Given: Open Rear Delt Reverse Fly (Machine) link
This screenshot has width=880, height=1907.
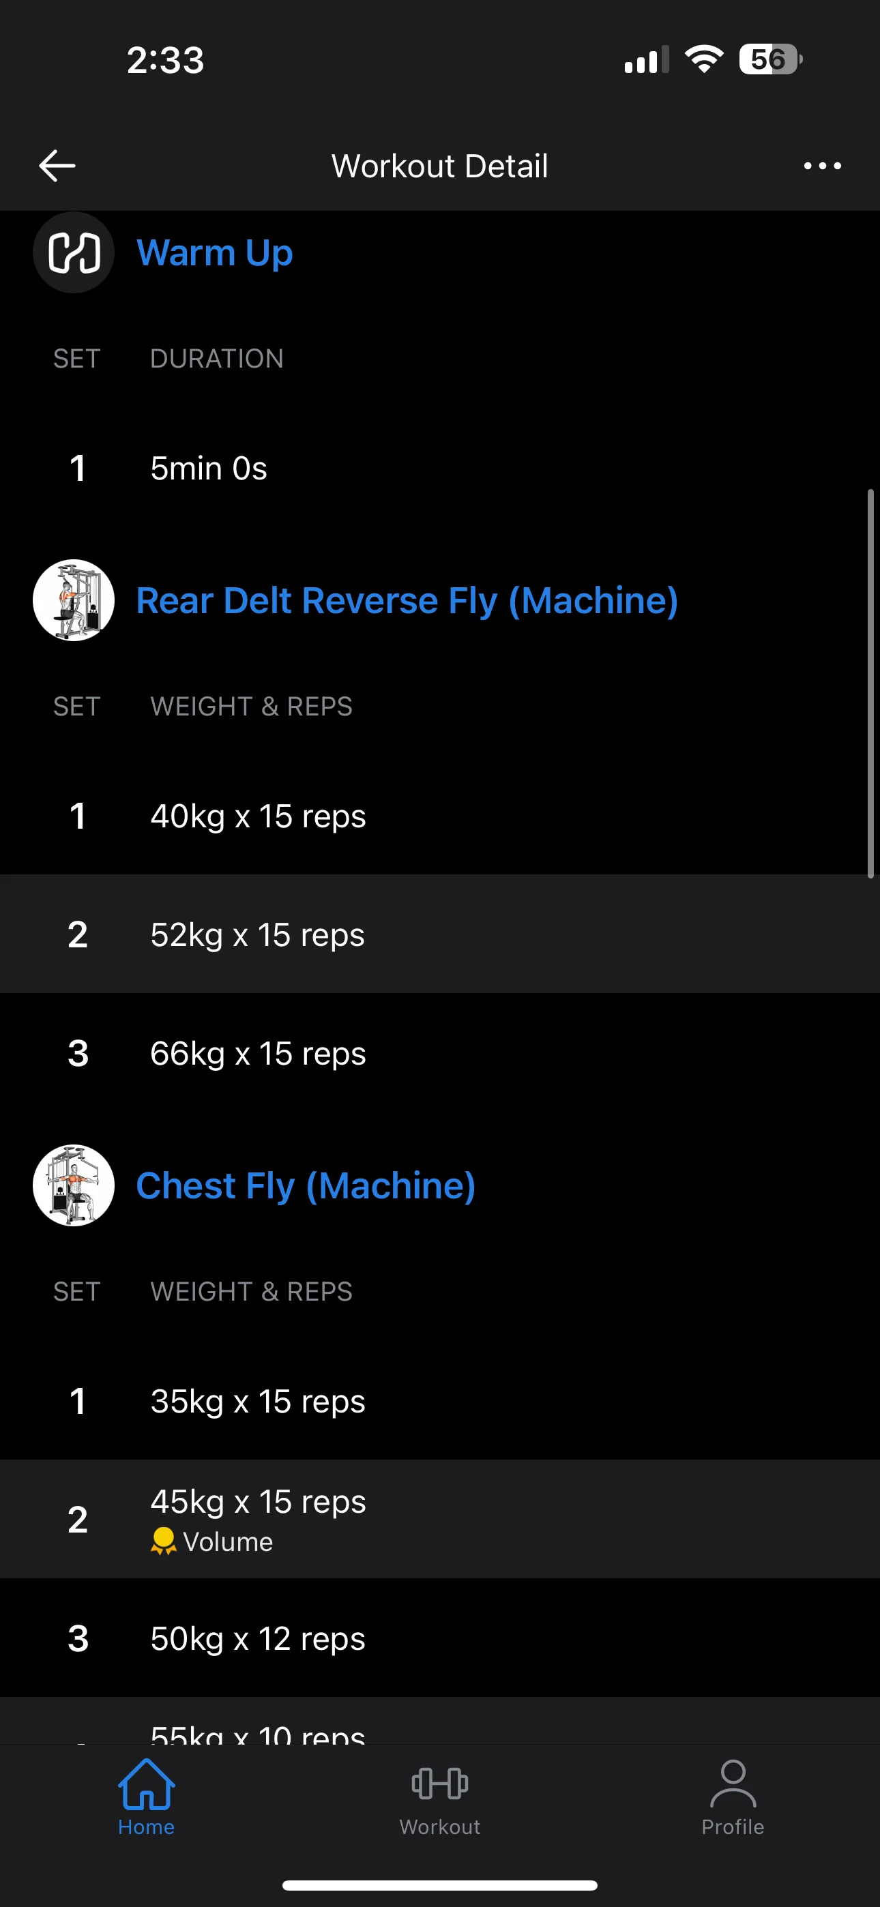Looking at the screenshot, I should click(407, 600).
